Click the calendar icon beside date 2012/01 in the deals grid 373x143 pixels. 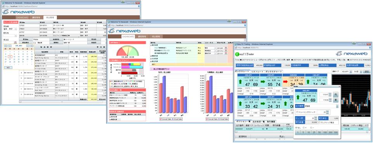coord(226,48)
